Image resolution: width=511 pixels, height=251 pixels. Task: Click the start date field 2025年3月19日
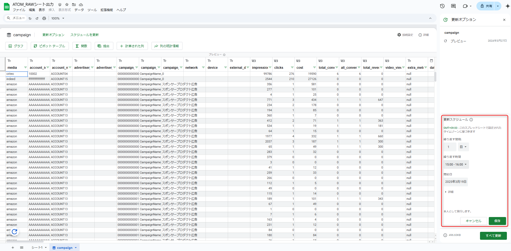456,182
